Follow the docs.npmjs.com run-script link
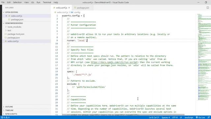 114,62
